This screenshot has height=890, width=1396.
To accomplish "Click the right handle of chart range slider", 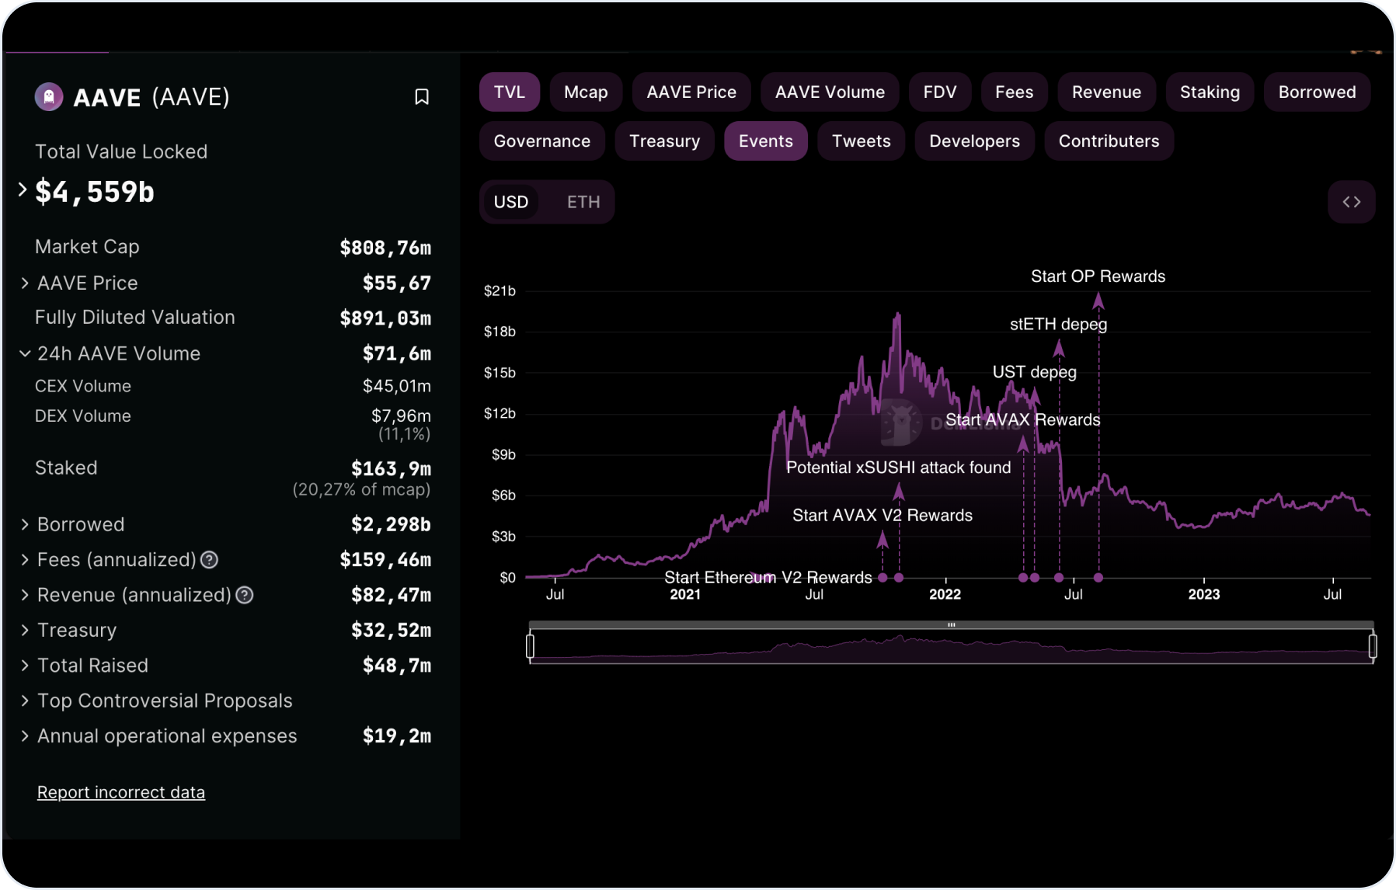I will pos(1373,646).
